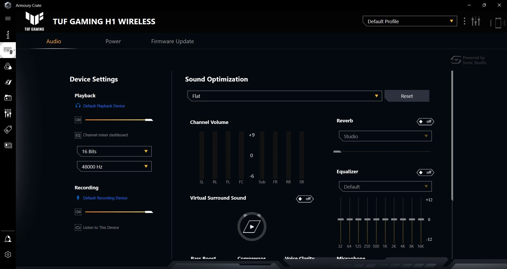Mute recording via speaker icon
Image resolution: width=507 pixels, height=269 pixels.
(78, 212)
